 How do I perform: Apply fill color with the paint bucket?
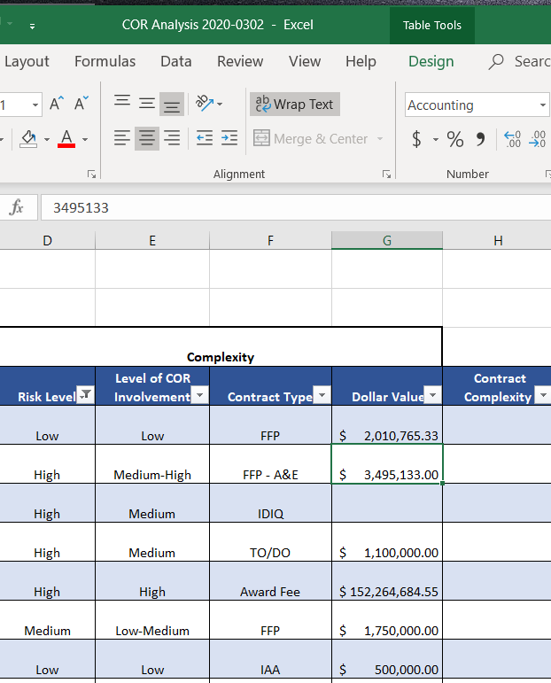point(28,138)
